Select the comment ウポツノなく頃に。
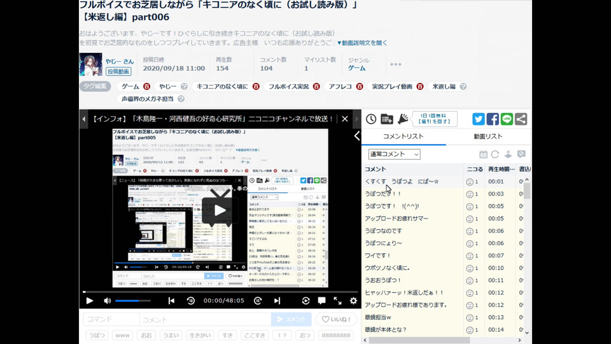 click(388, 268)
